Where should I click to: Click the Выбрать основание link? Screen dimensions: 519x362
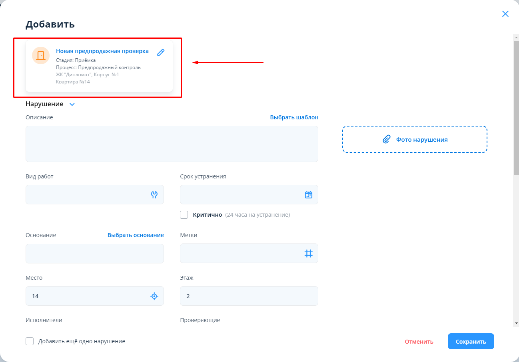136,235
